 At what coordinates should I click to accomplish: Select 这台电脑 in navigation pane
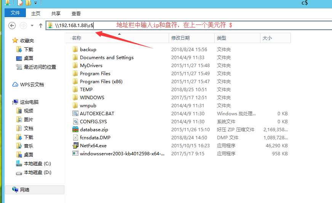[x=29, y=102]
